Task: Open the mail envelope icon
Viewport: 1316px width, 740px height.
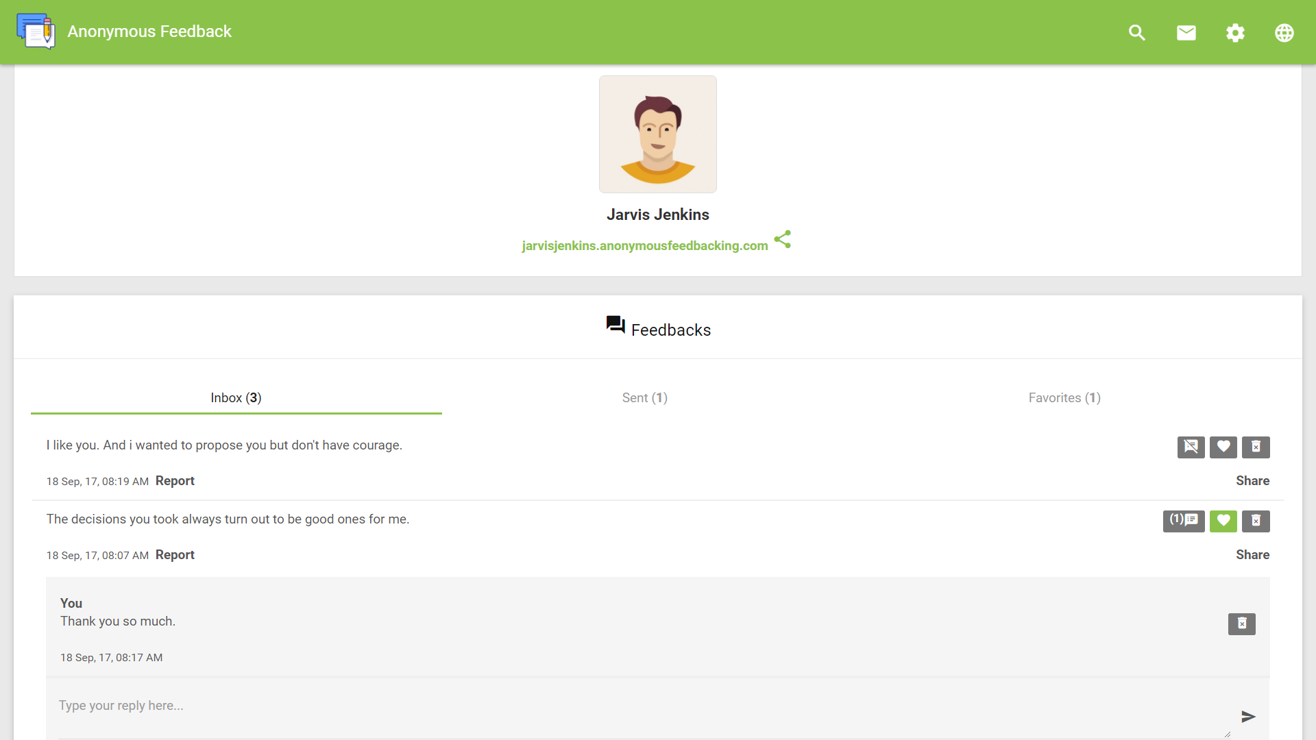Action: pyautogui.click(x=1186, y=32)
